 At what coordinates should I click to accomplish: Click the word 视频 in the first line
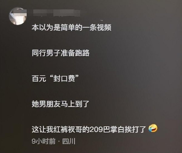pyautogui.click(x=104, y=28)
